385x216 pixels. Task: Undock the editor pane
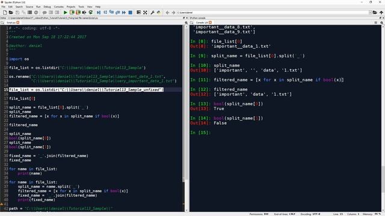tap(183, 18)
